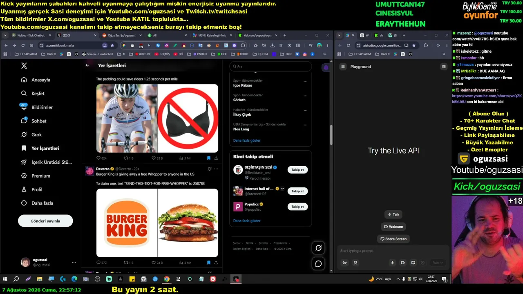Open TWITCH bookmark folder
Screen dimensions: 523x294
pyautogui.click(x=199, y=54)
